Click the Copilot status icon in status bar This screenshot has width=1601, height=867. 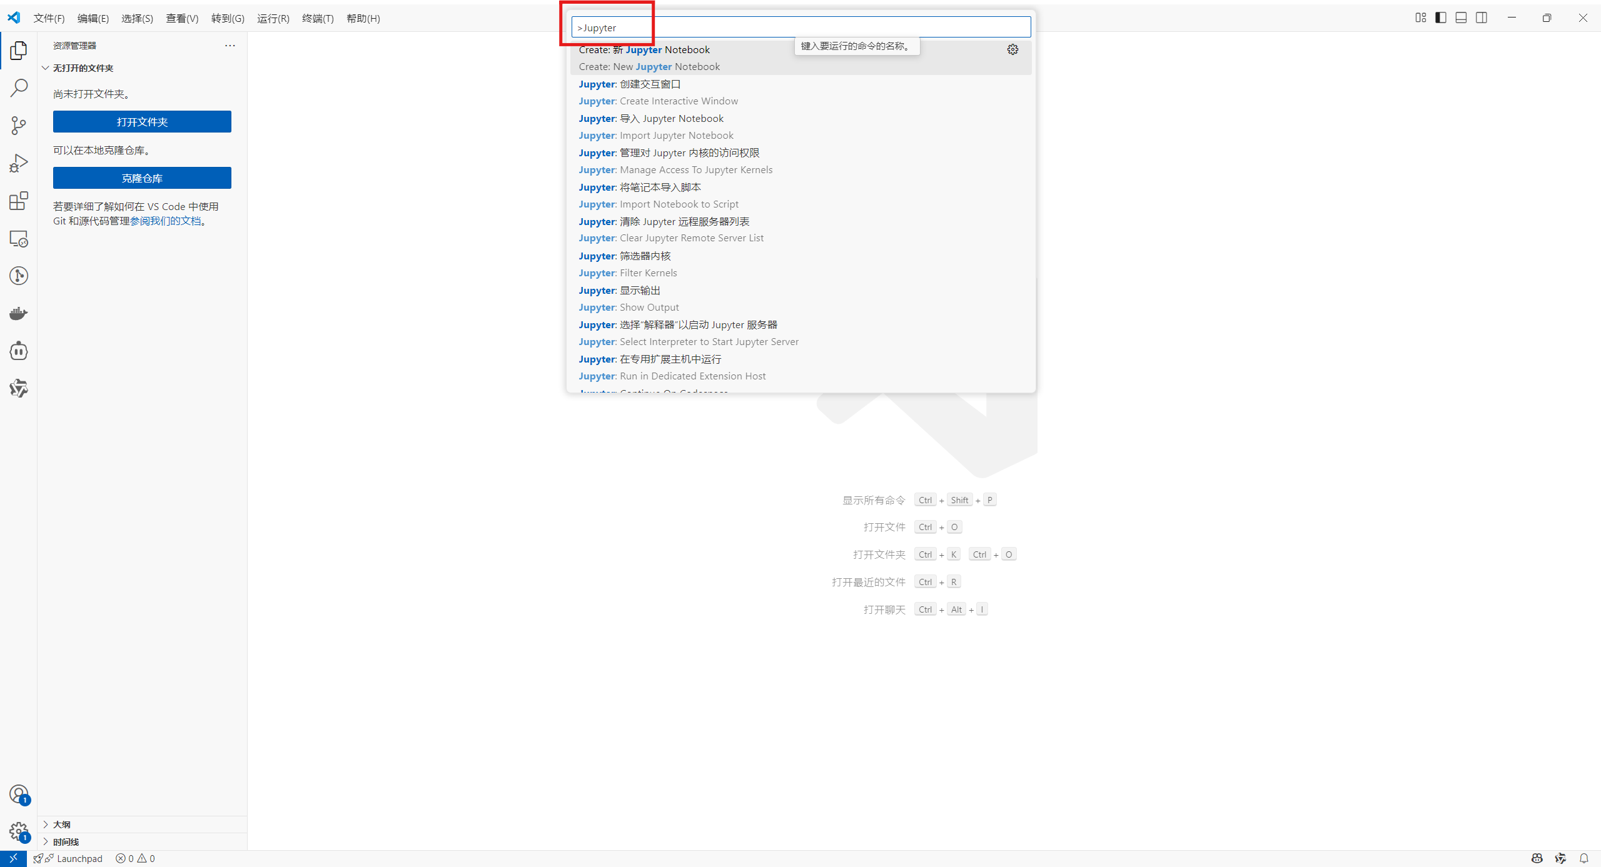pyautogui.click(x=1537, y=858)
